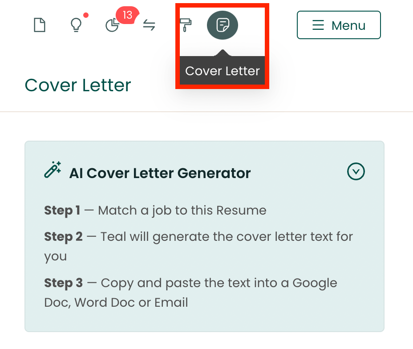Click the circled chevron on the generator panel

tap(356, 171)
